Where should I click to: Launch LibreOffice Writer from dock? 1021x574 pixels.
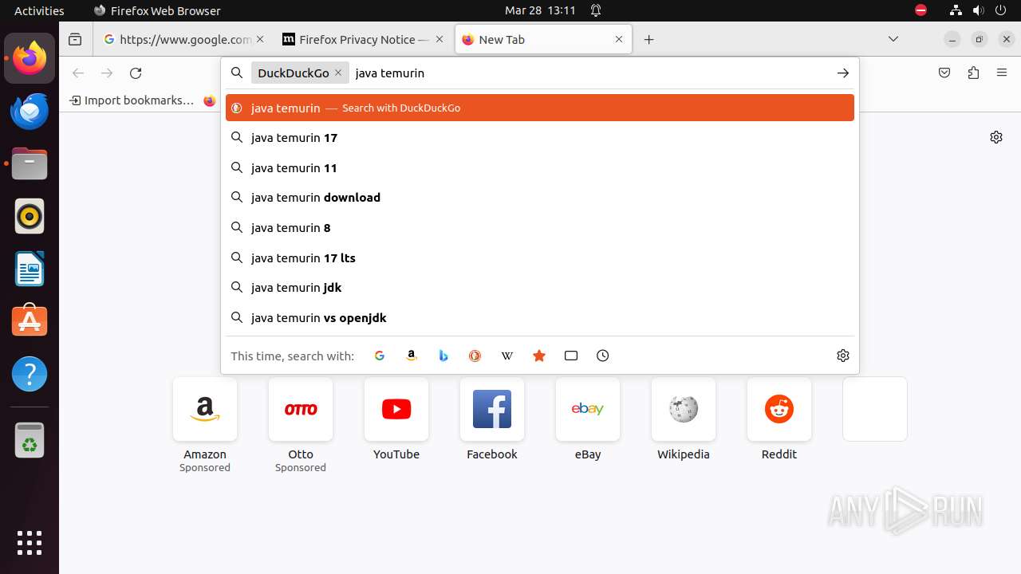(30, 269)
